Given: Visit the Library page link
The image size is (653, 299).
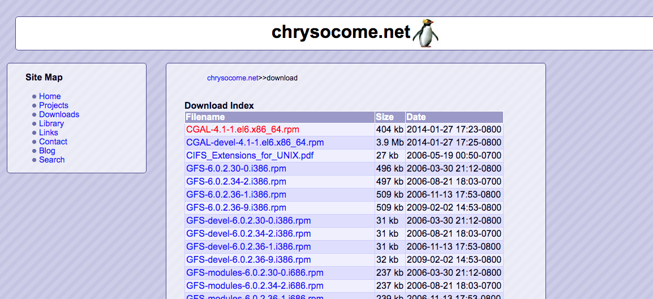Looking at the screenshot, I should 51,123.
